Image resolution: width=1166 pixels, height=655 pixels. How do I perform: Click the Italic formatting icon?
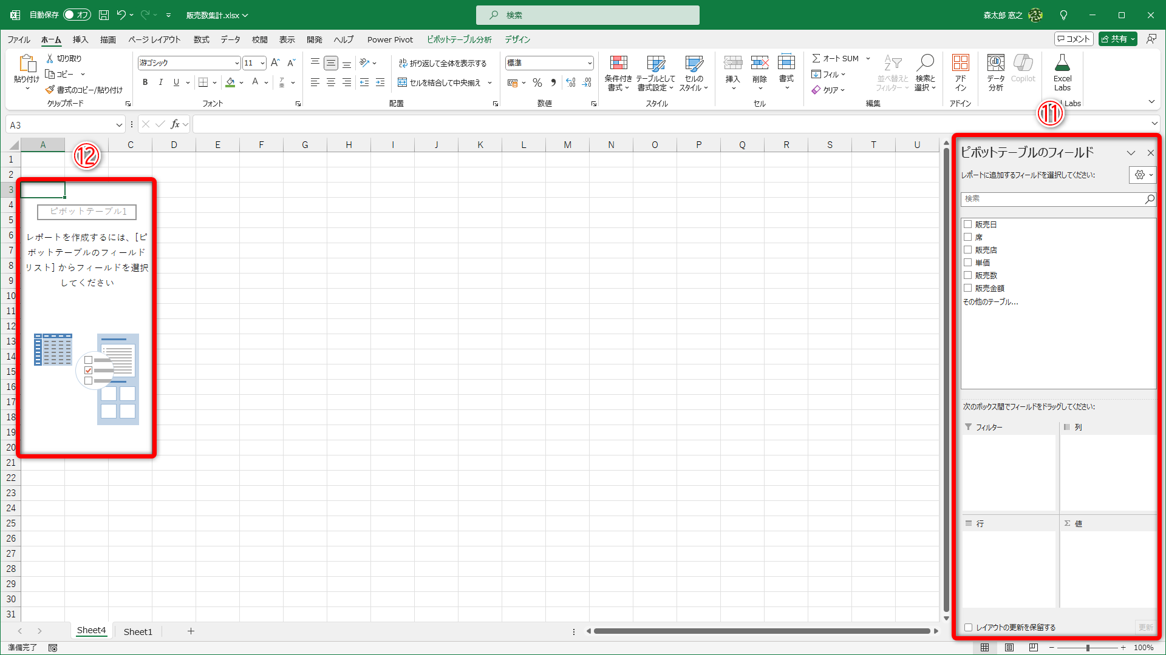pos(160,82)
